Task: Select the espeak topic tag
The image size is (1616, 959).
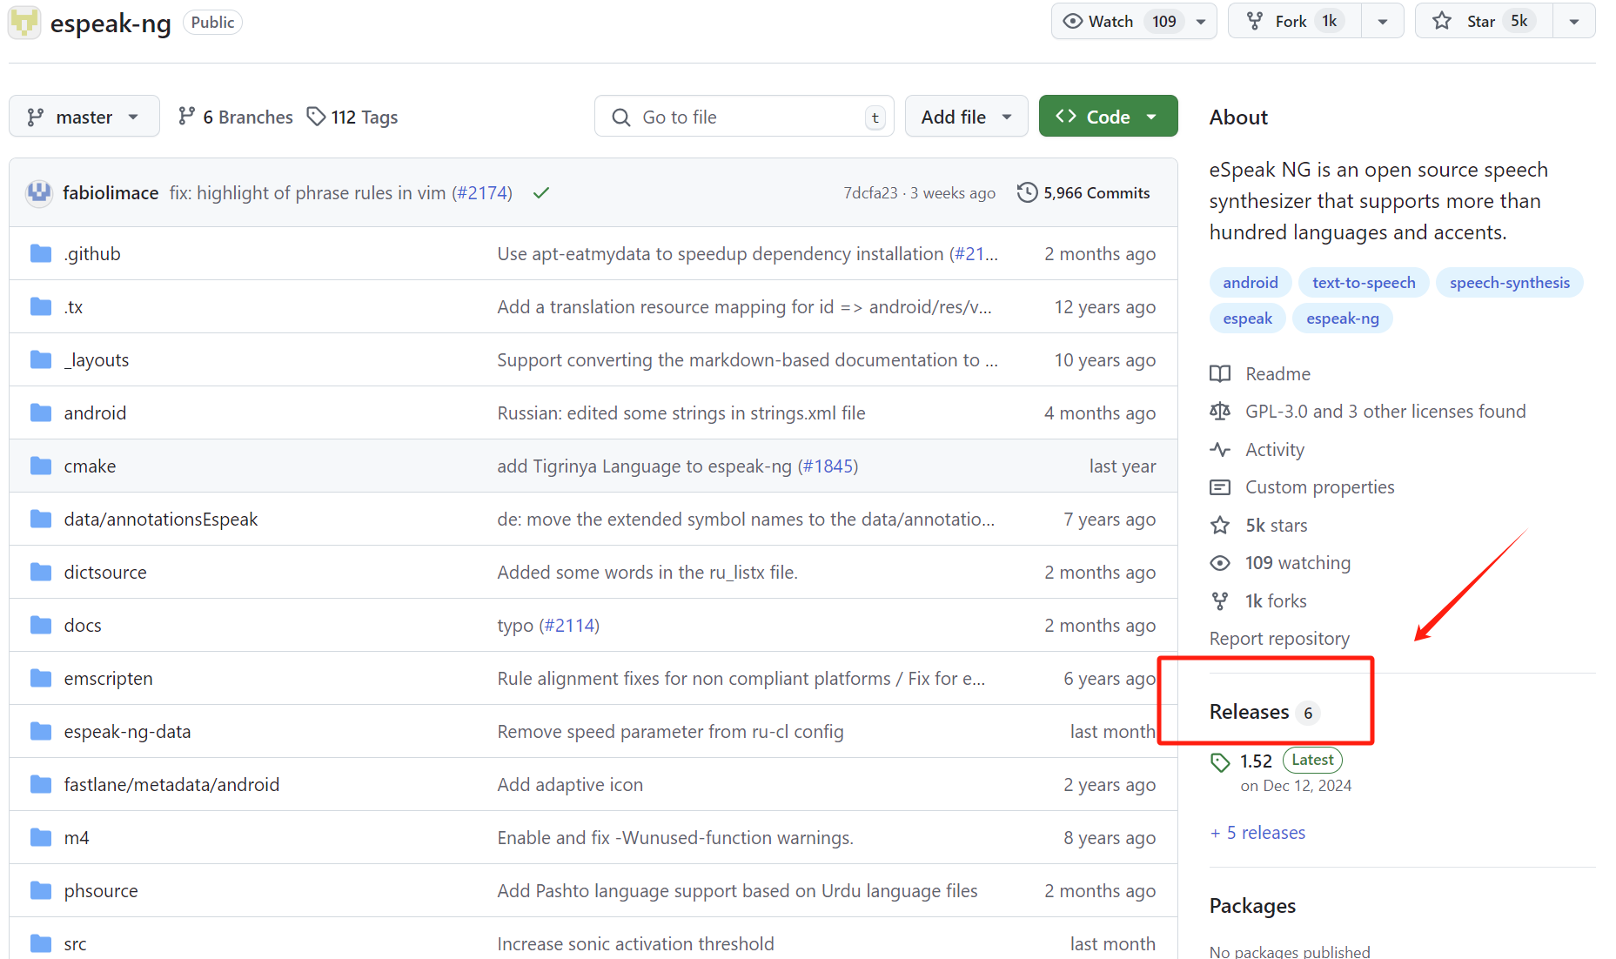Action: pos(1247,318)
